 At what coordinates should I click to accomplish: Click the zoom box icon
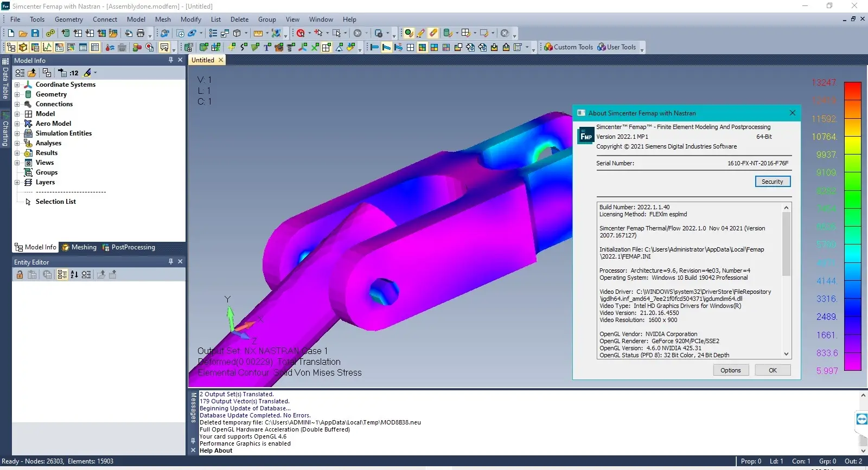pos(180,33)
